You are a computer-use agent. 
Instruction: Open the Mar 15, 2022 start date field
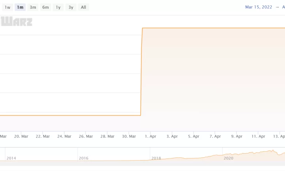click(x=258, y=7)
